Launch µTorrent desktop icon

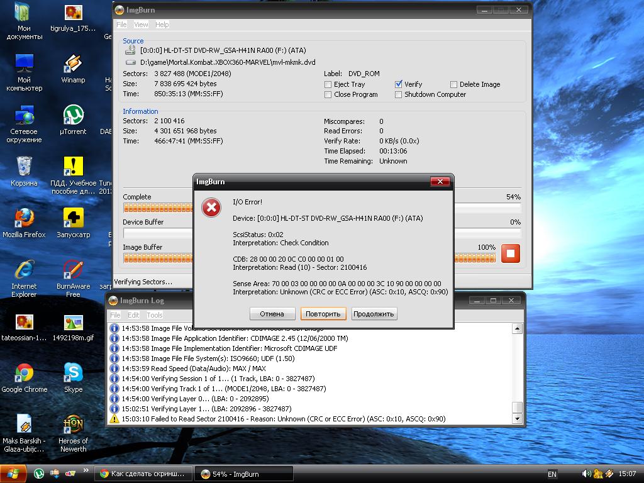click(73, 120)
